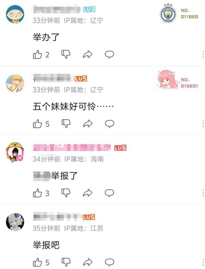Open the more options menu for "举办了" comment

click(x=203, y=55)
